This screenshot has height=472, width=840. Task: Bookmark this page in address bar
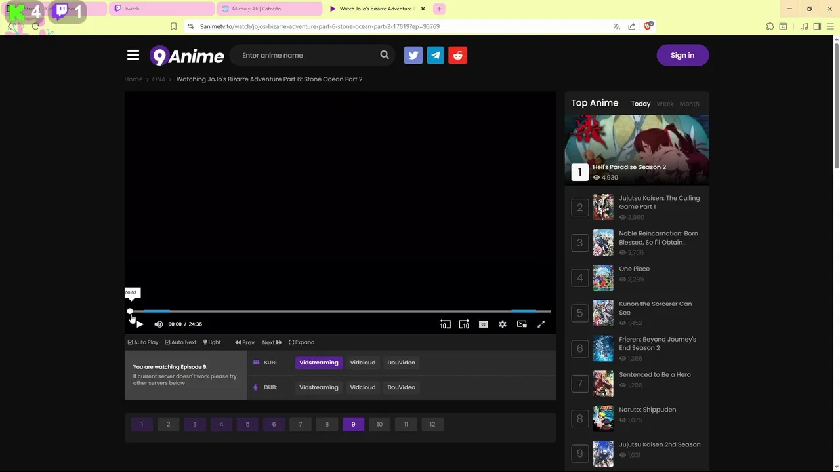pos(173,26)
